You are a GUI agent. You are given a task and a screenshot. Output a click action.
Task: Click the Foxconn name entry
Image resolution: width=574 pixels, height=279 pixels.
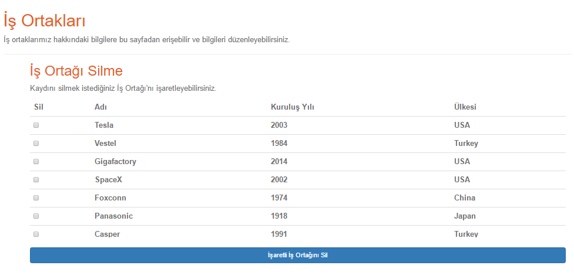pos(110,198)
